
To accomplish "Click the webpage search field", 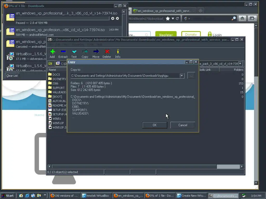I will (139, 34).
